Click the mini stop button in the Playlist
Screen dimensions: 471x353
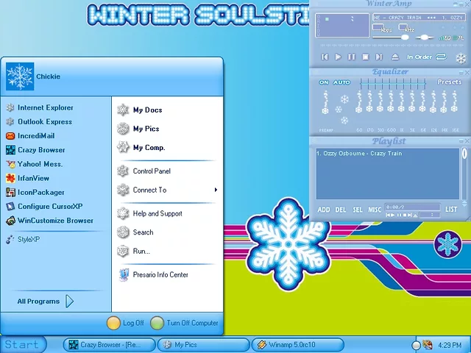(x=405, y=215)
